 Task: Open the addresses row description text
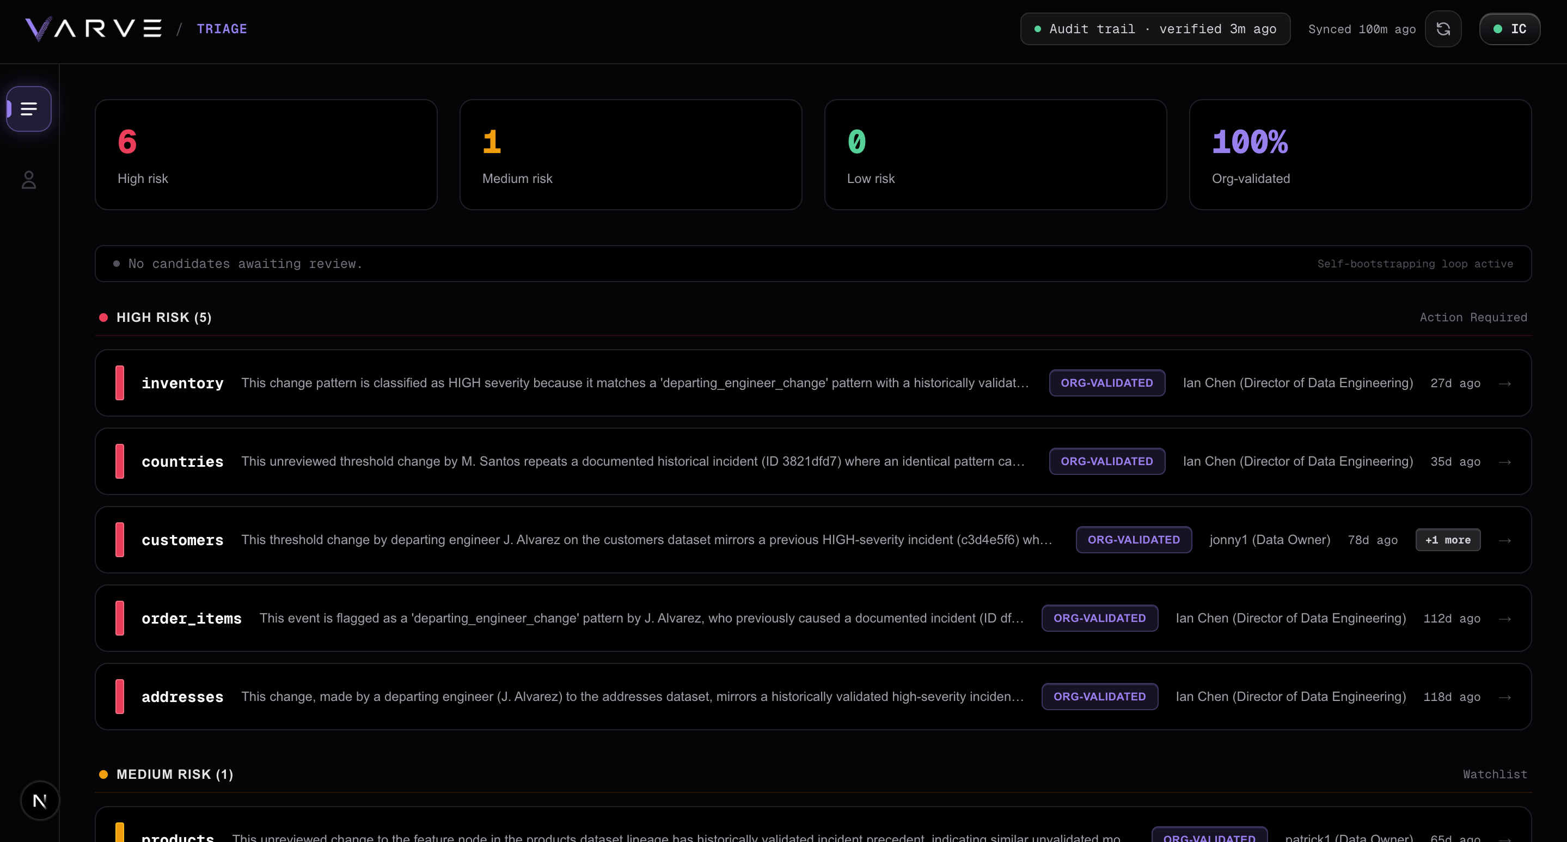[633, 697]
